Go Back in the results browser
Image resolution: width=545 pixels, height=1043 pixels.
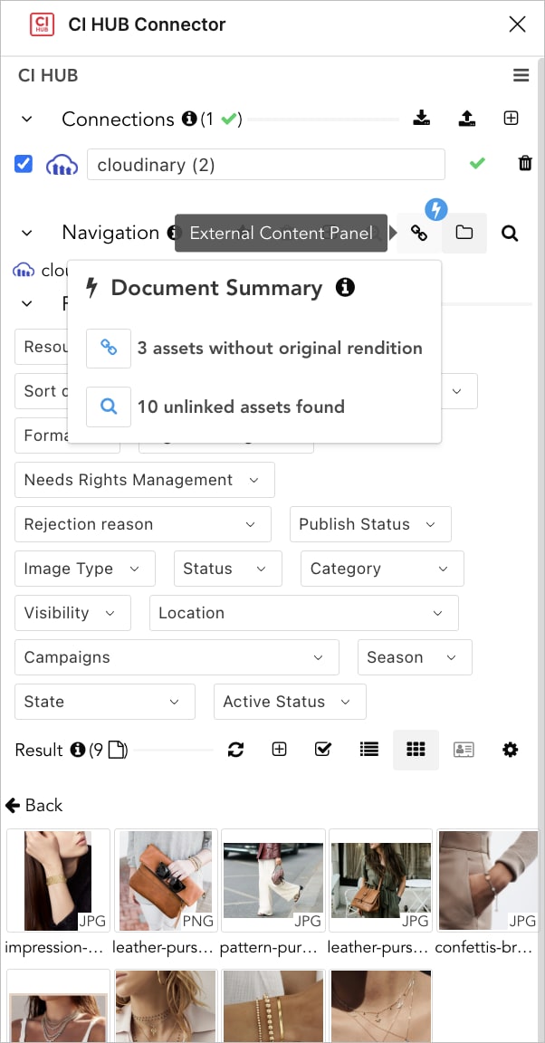pyautogui.click(x=33, y=806)
